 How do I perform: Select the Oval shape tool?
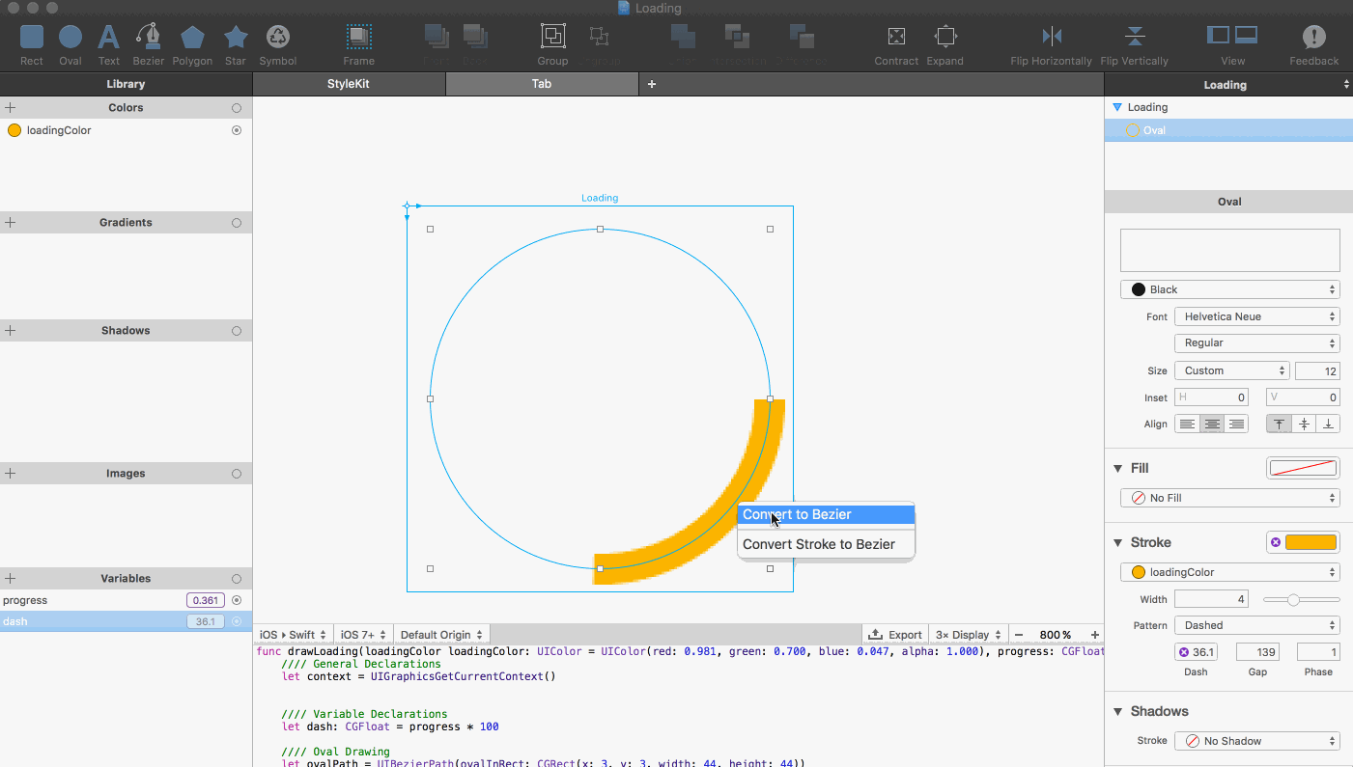pos(70,38)
